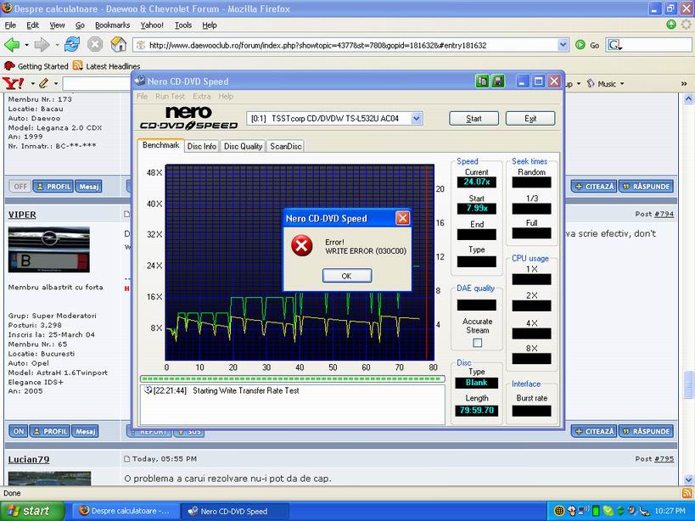Click the Windows start button
Screen dimensions: 695x521
tap(32, 511)
